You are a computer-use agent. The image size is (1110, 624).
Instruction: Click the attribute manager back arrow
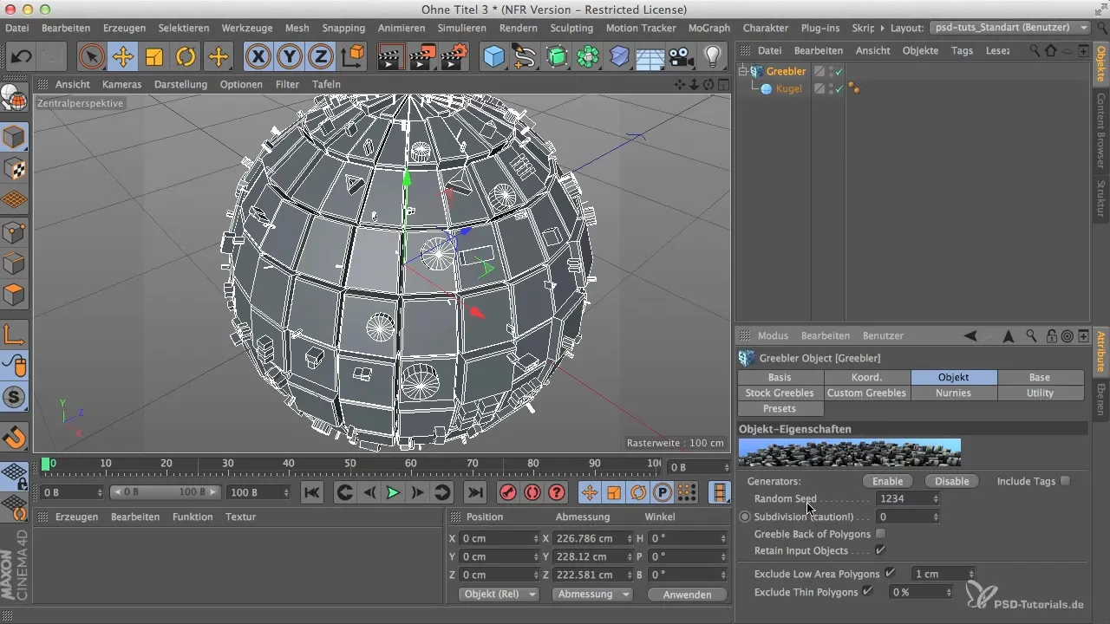coord(970,335)
